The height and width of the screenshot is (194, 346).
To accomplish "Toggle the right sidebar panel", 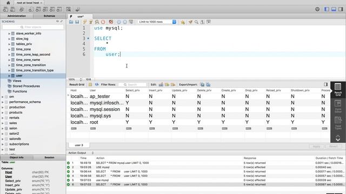I will [341, 9].
